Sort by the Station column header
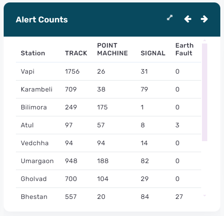This screenshot has height=216, width=224. [33, 53]
